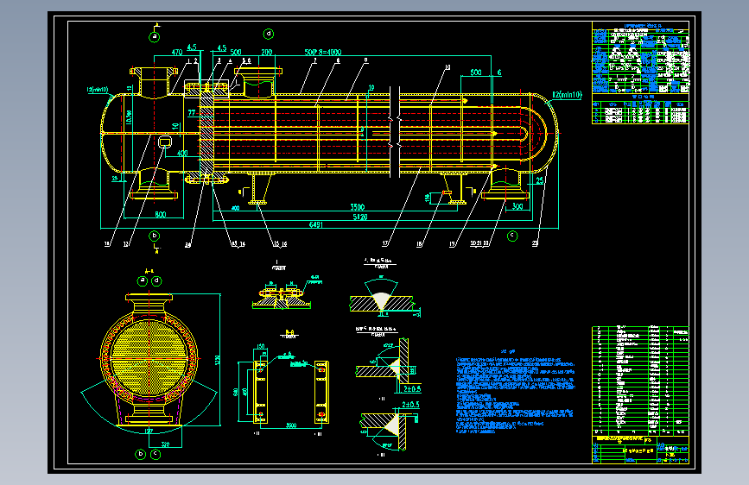Screen dimensions: 749x485
Task: Click the 300 dimension near right nozzle
Action: (x=517, y=207)
